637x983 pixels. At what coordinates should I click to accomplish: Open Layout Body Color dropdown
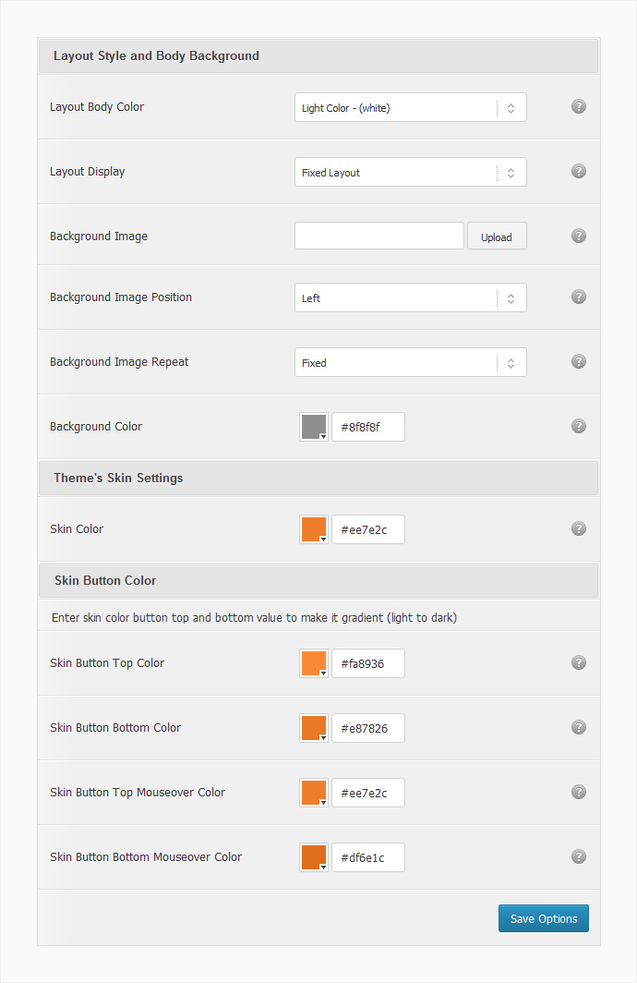tap(410, 107)
